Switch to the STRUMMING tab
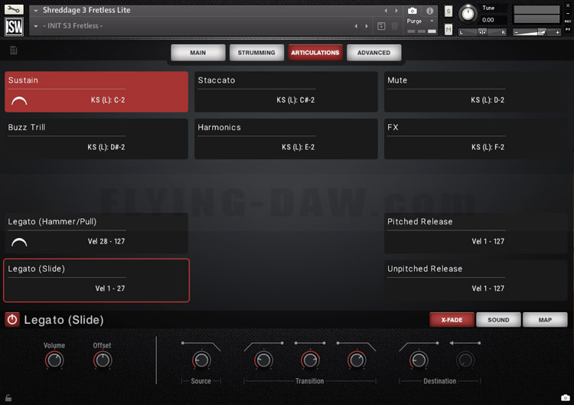Screen dimensions: 574x405 click(x=256, y=53)
